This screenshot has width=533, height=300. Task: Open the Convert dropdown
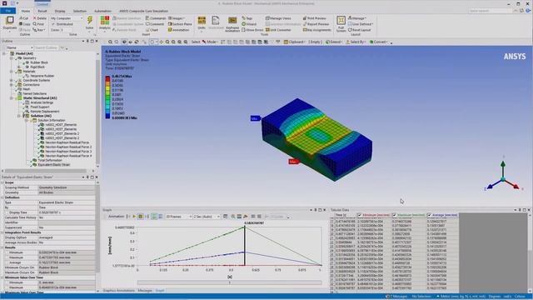(378, 42)
